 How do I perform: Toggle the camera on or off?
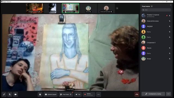tap(15, 94)
